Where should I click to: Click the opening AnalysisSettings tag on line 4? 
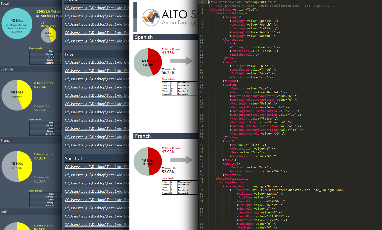(x=231, y=13)
